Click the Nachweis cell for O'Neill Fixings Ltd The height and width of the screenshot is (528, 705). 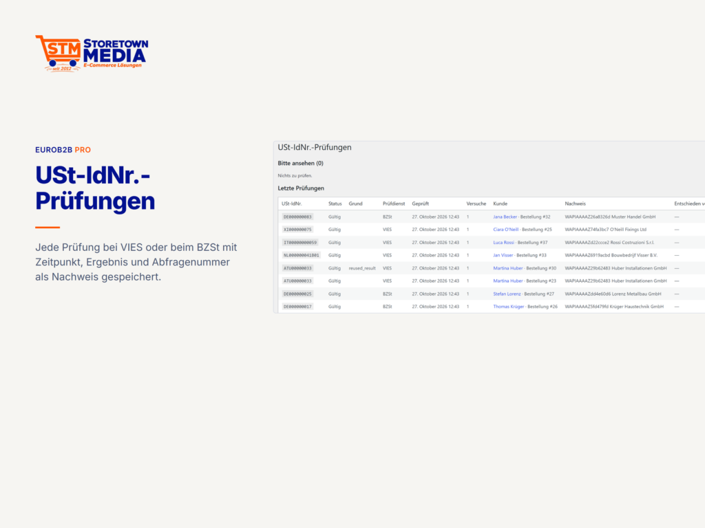pos(606,230)
